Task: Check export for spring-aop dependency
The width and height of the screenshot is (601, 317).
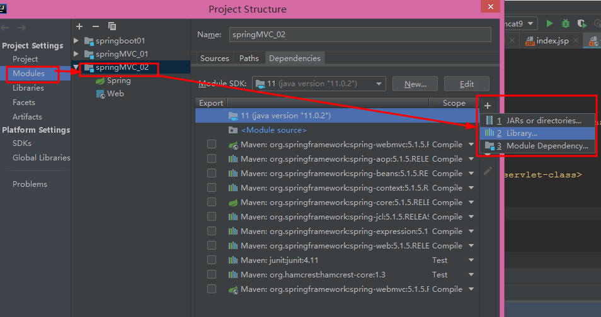Action: pos(212,159)
